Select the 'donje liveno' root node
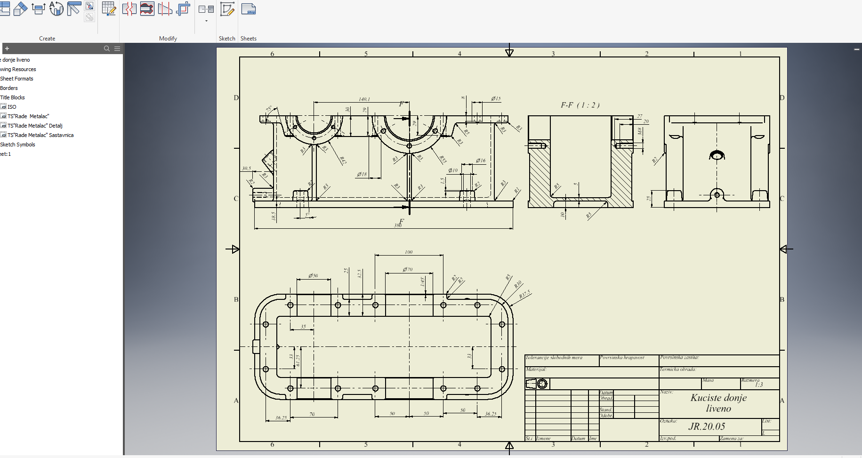 pyautogui.click(x=15, y=60)
